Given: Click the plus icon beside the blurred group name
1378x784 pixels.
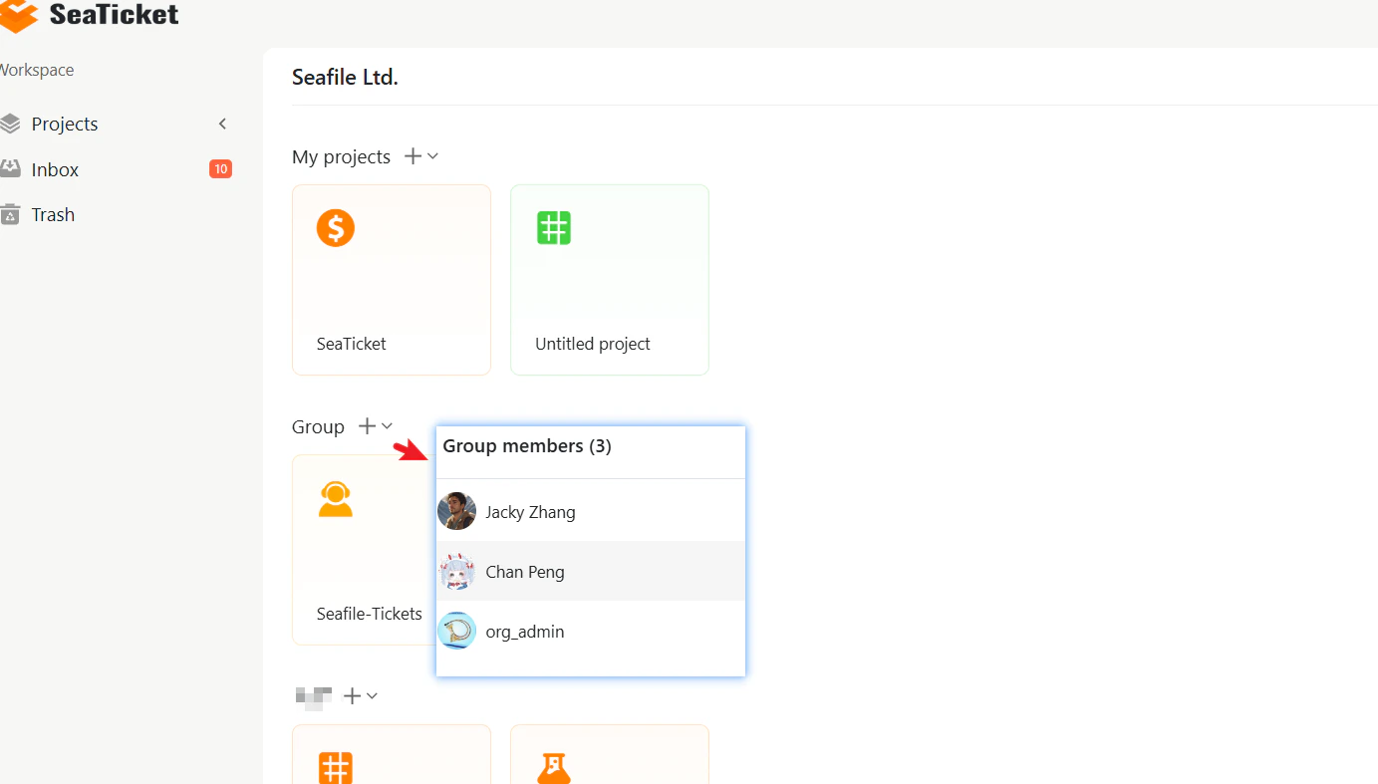Looking at the screenshot, I should (352, 696).
